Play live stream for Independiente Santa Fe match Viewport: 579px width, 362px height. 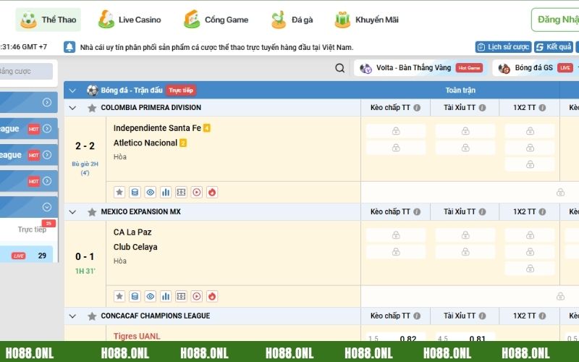(196, 192)
